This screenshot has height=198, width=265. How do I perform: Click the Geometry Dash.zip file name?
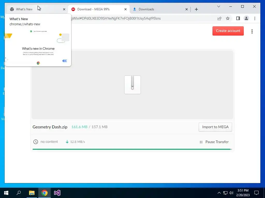pyautogui.click(x=50, y=127)
